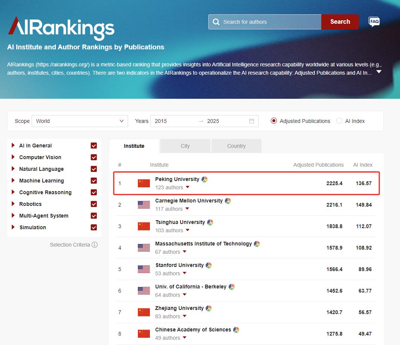Uncheck the AI In General checkbox
Screen dimensions: 400x345
tap(94, 146)
